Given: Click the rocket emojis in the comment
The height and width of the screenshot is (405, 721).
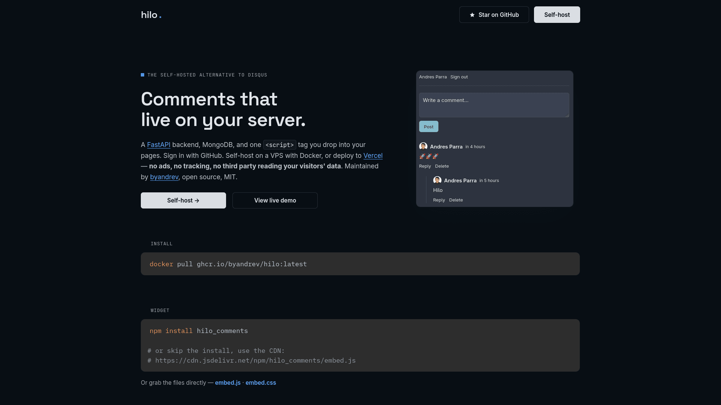Looking at the screenshot, I should click(x=429, y=156).
